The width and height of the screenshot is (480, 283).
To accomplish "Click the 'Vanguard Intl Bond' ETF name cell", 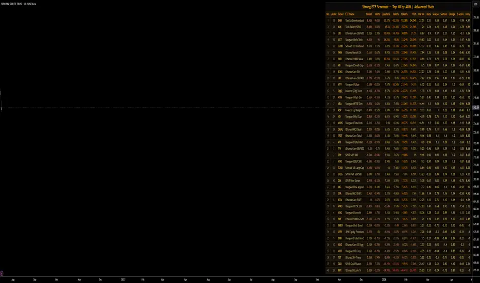I will [354, 225].
